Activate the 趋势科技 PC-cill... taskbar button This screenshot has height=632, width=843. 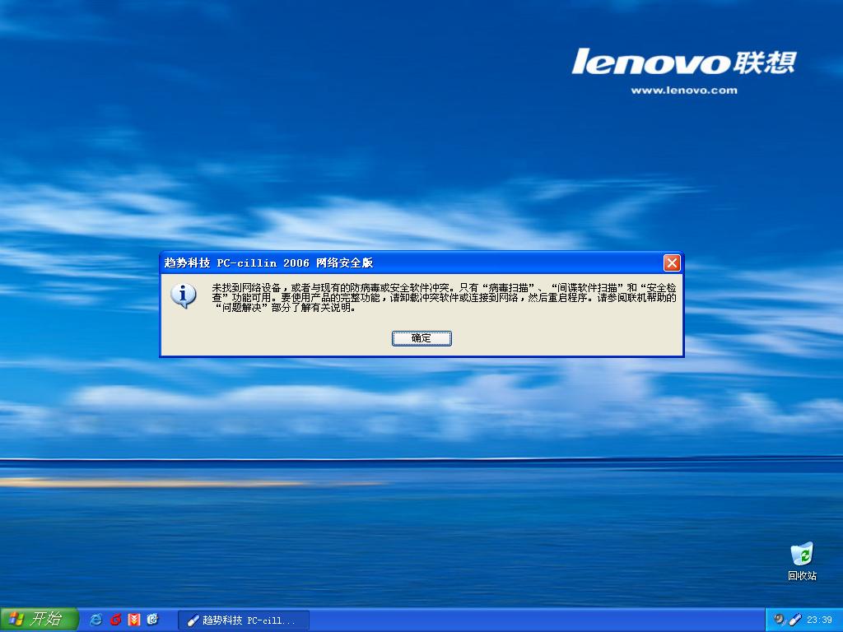click(244, 620)
